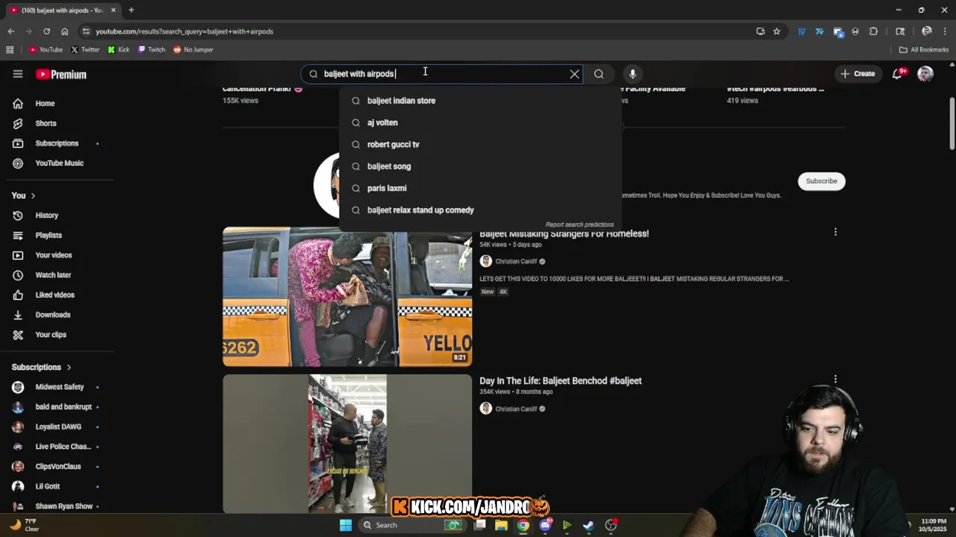
Task: Click the page vertical scrollbar
Action: pos(952,123)
